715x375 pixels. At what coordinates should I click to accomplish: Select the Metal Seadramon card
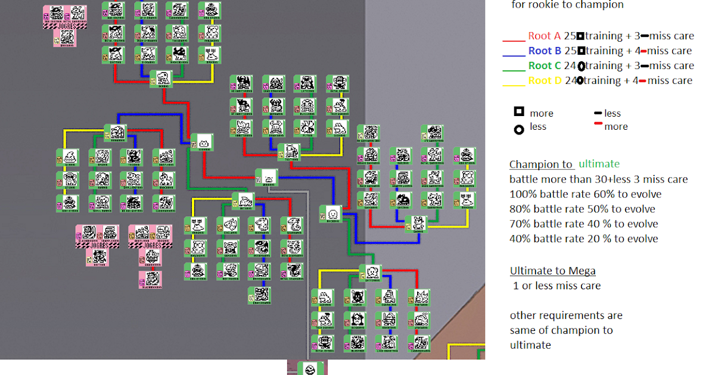tap(292, 270)
